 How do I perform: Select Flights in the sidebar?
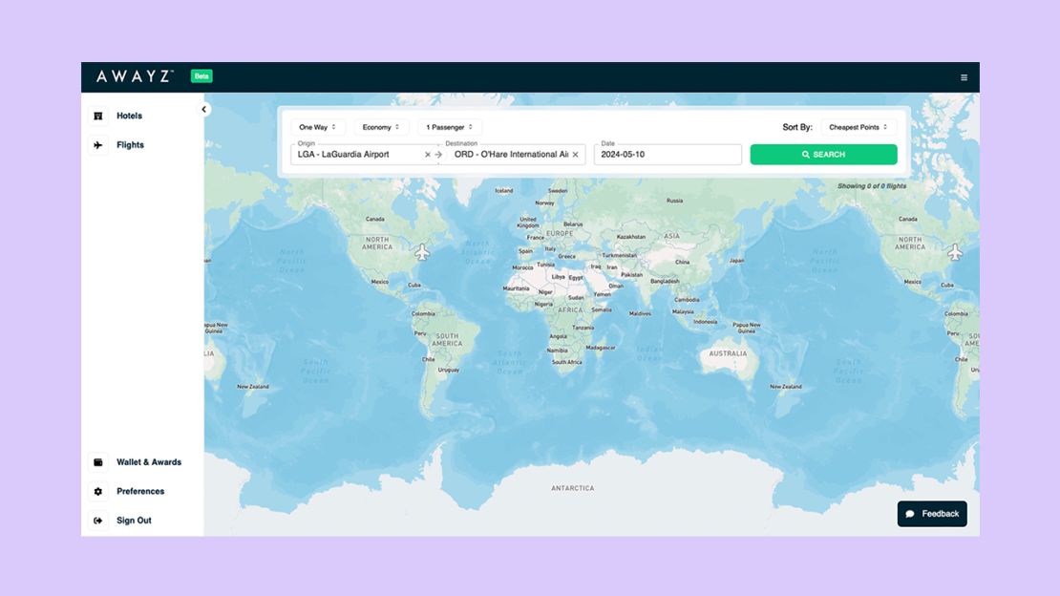(130, 145)
